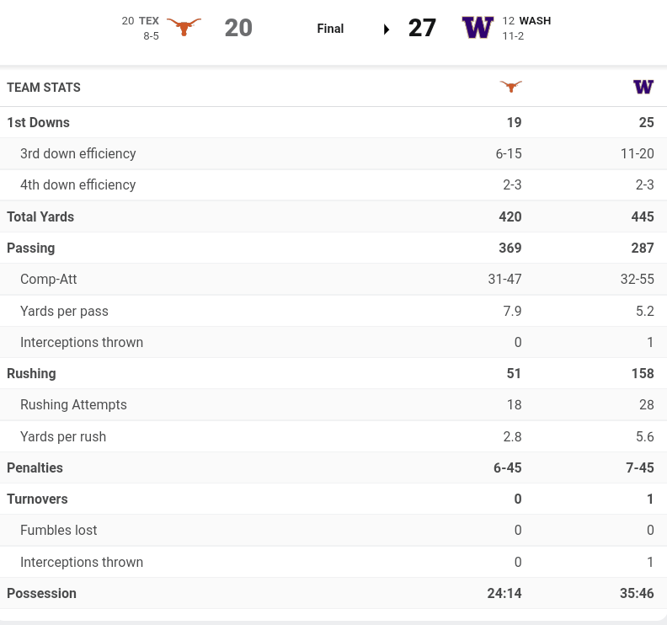Screen dimensions: 667x625
Task: Click the Penalties row label
Action: (35, 467)
